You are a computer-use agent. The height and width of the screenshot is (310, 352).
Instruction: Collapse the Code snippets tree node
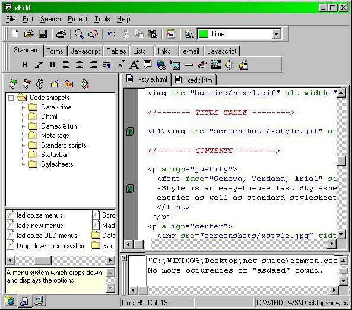pos(11,98)
